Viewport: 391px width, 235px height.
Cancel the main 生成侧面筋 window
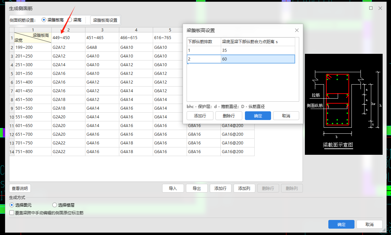[370, 224]
